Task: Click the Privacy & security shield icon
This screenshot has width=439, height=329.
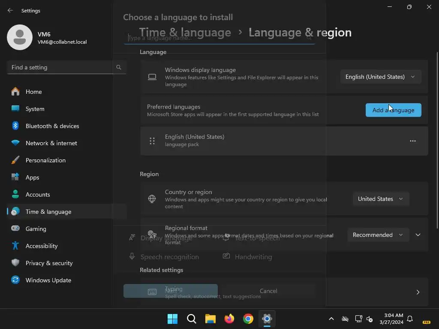Action: point(15,263)
